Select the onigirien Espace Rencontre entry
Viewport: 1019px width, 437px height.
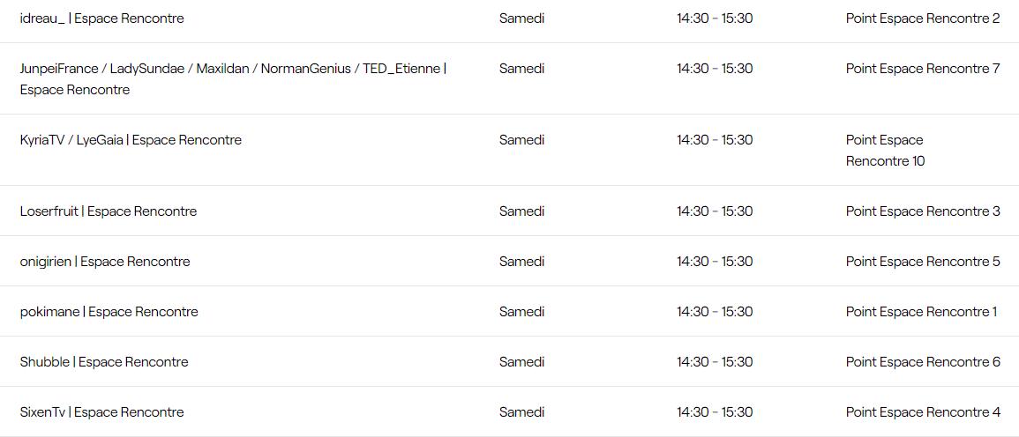pos(105,262)
